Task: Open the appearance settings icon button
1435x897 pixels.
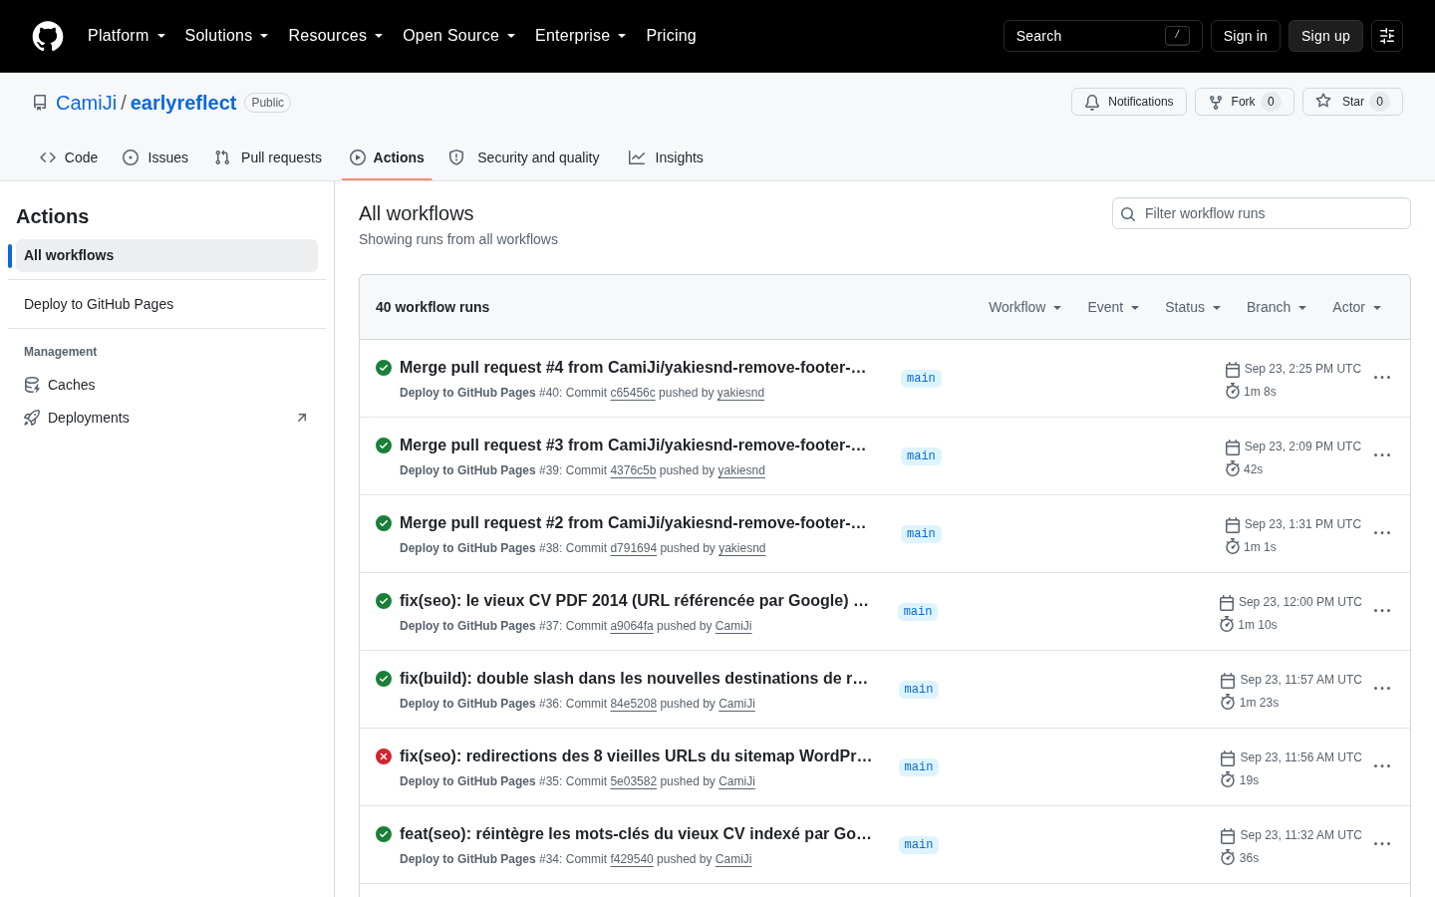Action: [1387, 36]
